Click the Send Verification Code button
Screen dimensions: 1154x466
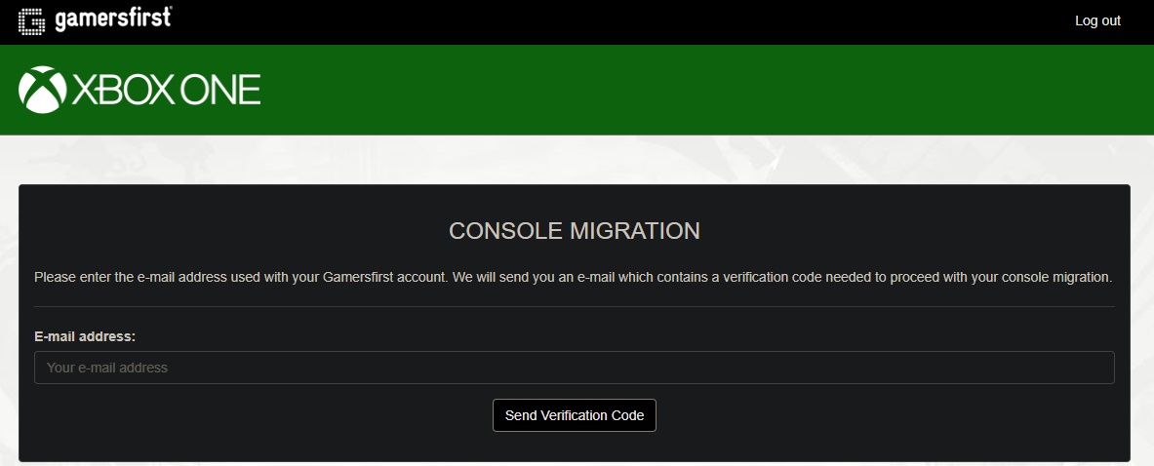(x=574, y=415)
